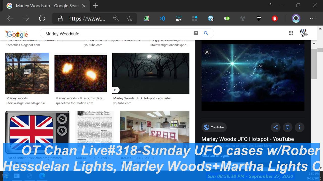Image resolution: width=323 pixels, height=181 pixels.
Task: Open the zoom out magnifier icon
Action: pyautogui.click(x=116, y=18)
